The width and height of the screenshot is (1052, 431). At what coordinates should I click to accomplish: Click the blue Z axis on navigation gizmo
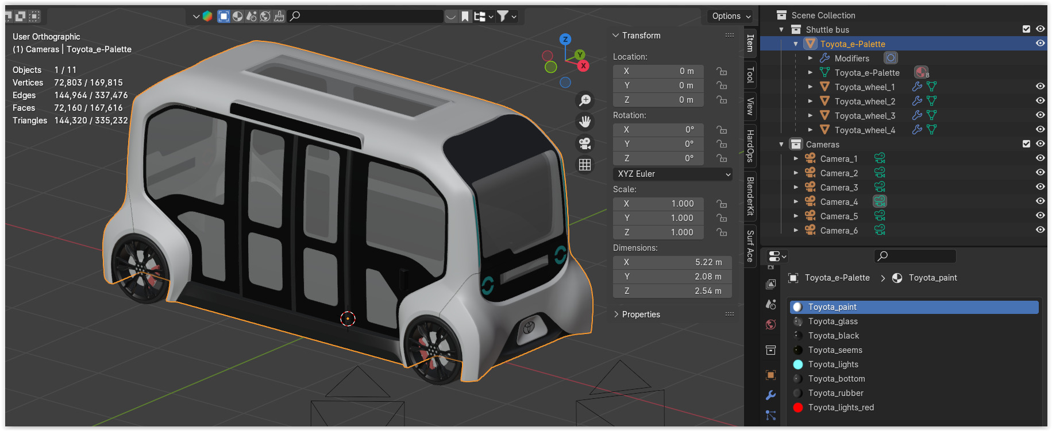click(565, 39)
